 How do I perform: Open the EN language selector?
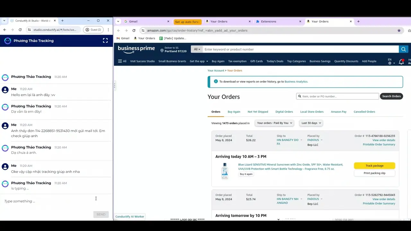pos(391,61)
